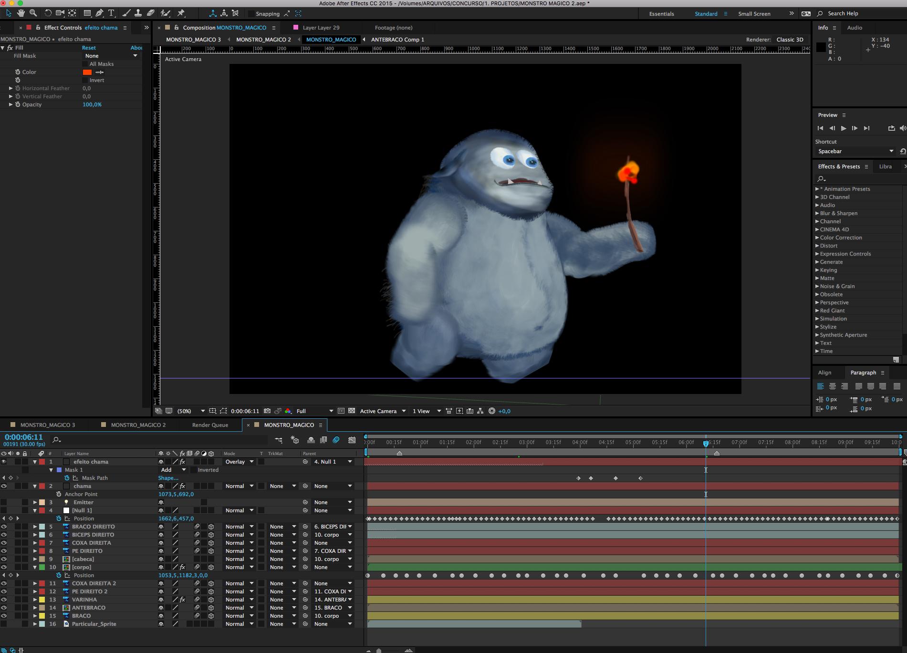Open the 1 View layout dropdown
Screen dimensions: 907x653
pos(427,411)
